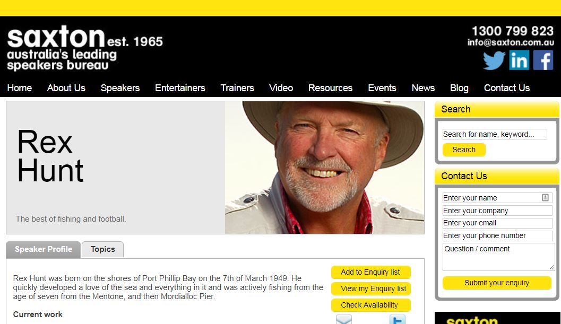Open the About Us menu

[x=66, y=88]
